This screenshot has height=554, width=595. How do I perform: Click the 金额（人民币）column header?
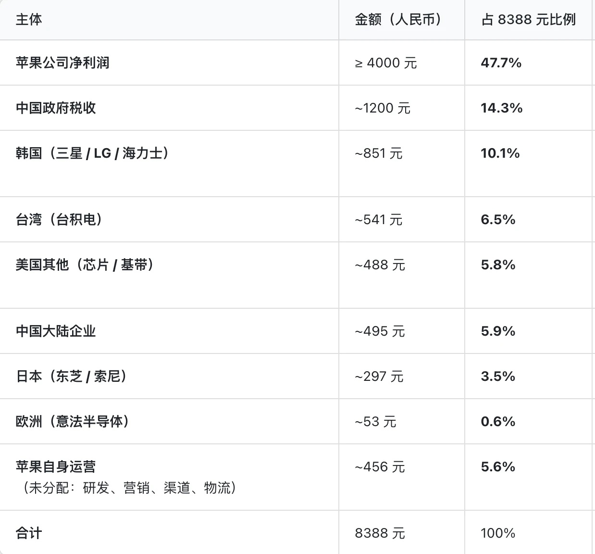398,20
